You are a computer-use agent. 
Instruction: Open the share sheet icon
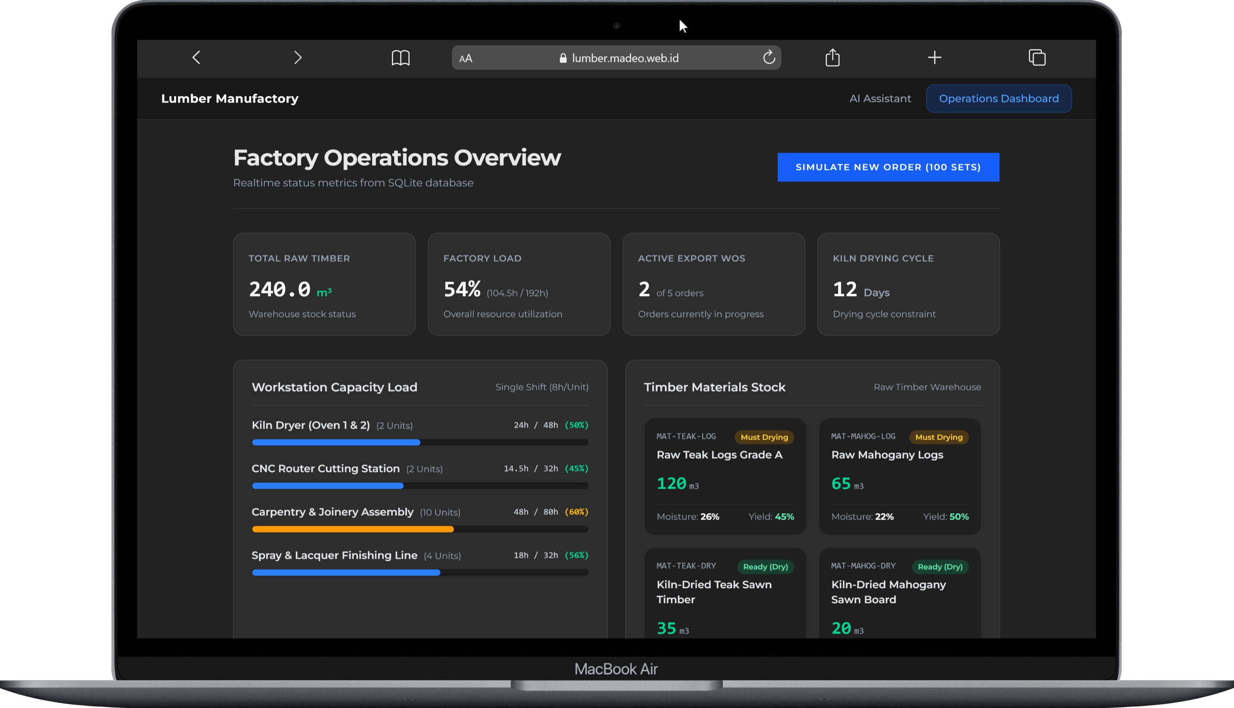point(832,57)
